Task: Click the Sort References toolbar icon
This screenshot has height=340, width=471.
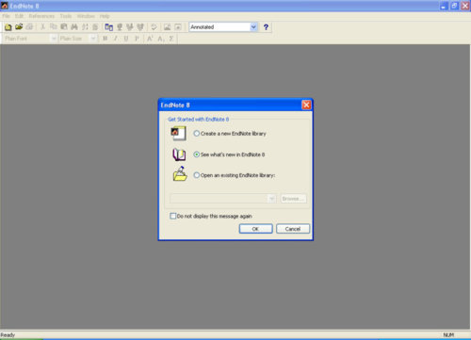Action: pyautogui.click(x=85, y=27)
